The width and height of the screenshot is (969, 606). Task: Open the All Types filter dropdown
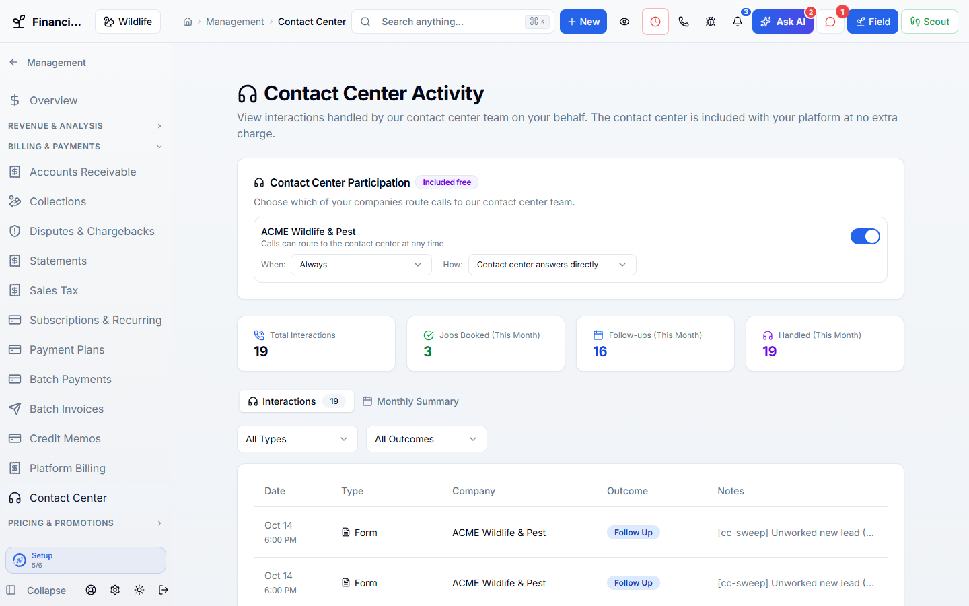tap(297, 439)
